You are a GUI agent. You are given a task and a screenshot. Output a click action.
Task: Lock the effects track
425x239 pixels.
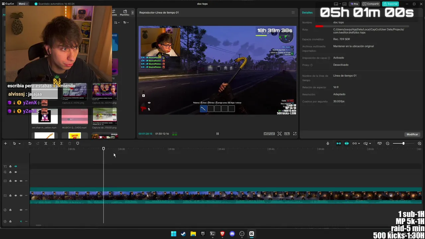(10, 172)
